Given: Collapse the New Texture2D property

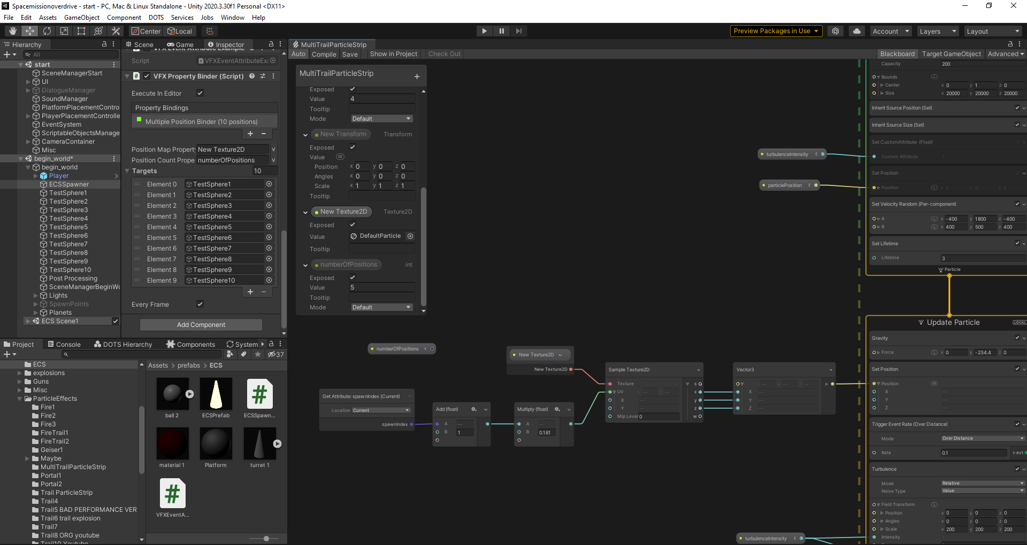Looking at the screenshot, I should 305,212.
